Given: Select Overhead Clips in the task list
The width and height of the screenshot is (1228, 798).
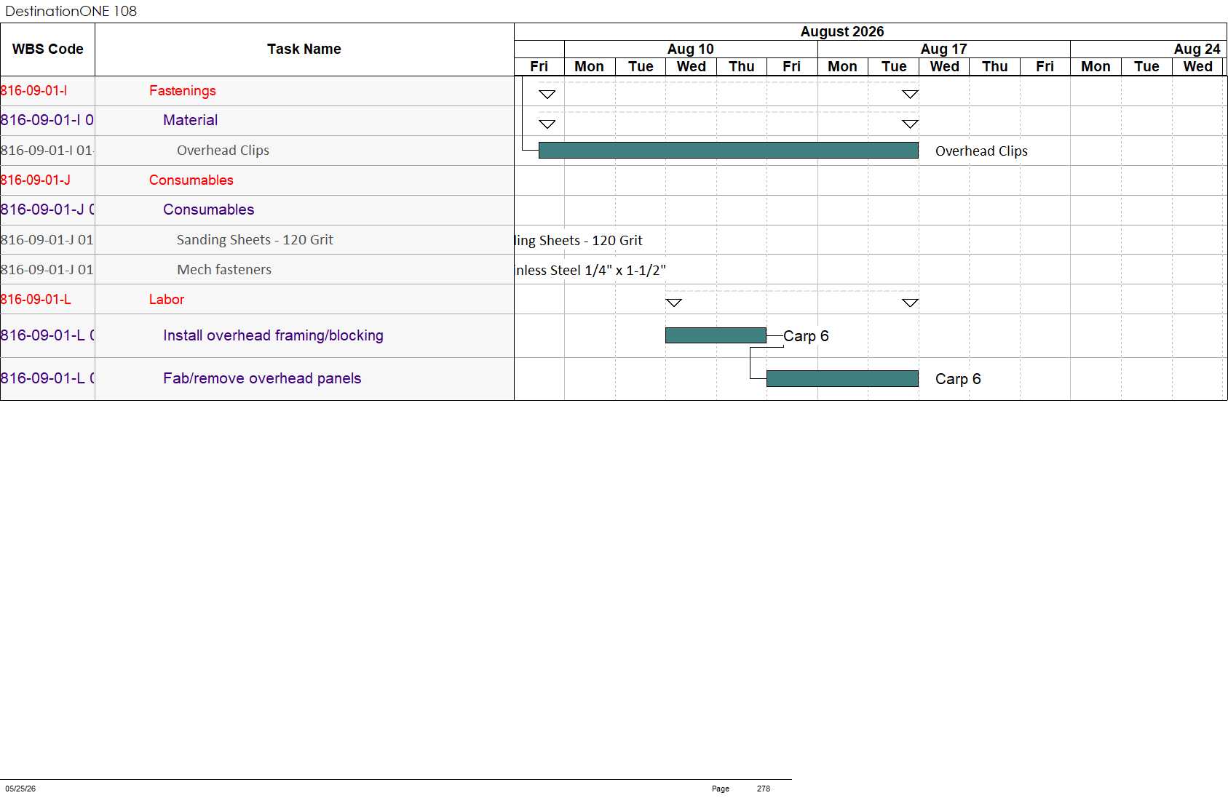Looking at the screenshot, I should pyautogui.click(x=223, y=151).
